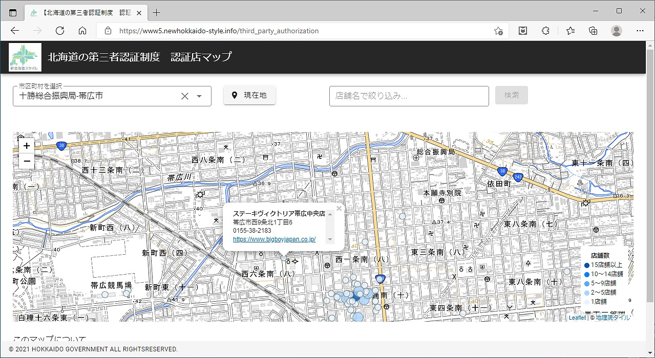Click the New Hokkaido Style logo

coord(25,57)
